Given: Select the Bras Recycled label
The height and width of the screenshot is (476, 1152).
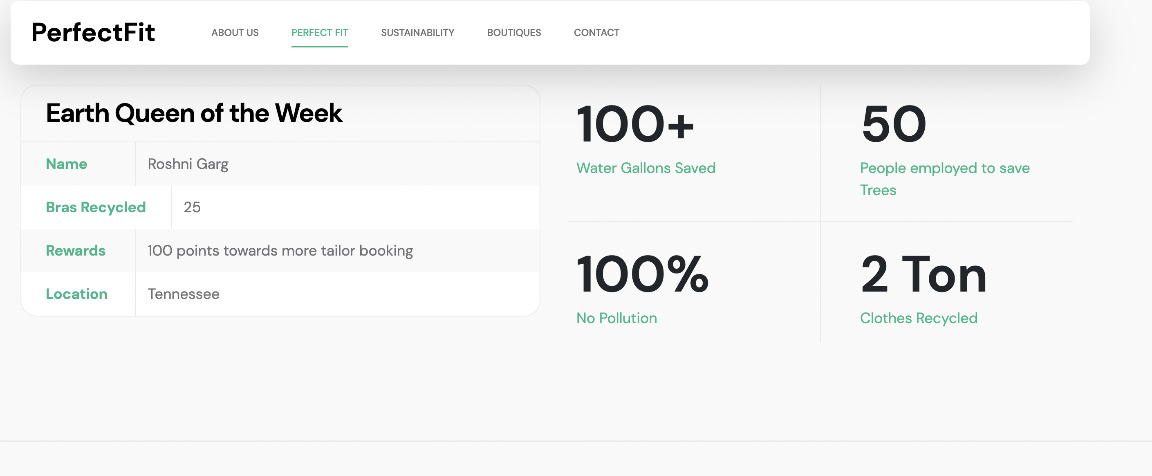Looking at the screenshot, I should point(96,208).
